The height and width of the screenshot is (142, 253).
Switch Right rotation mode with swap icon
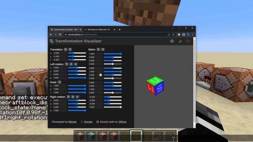[x=77, y=97]
